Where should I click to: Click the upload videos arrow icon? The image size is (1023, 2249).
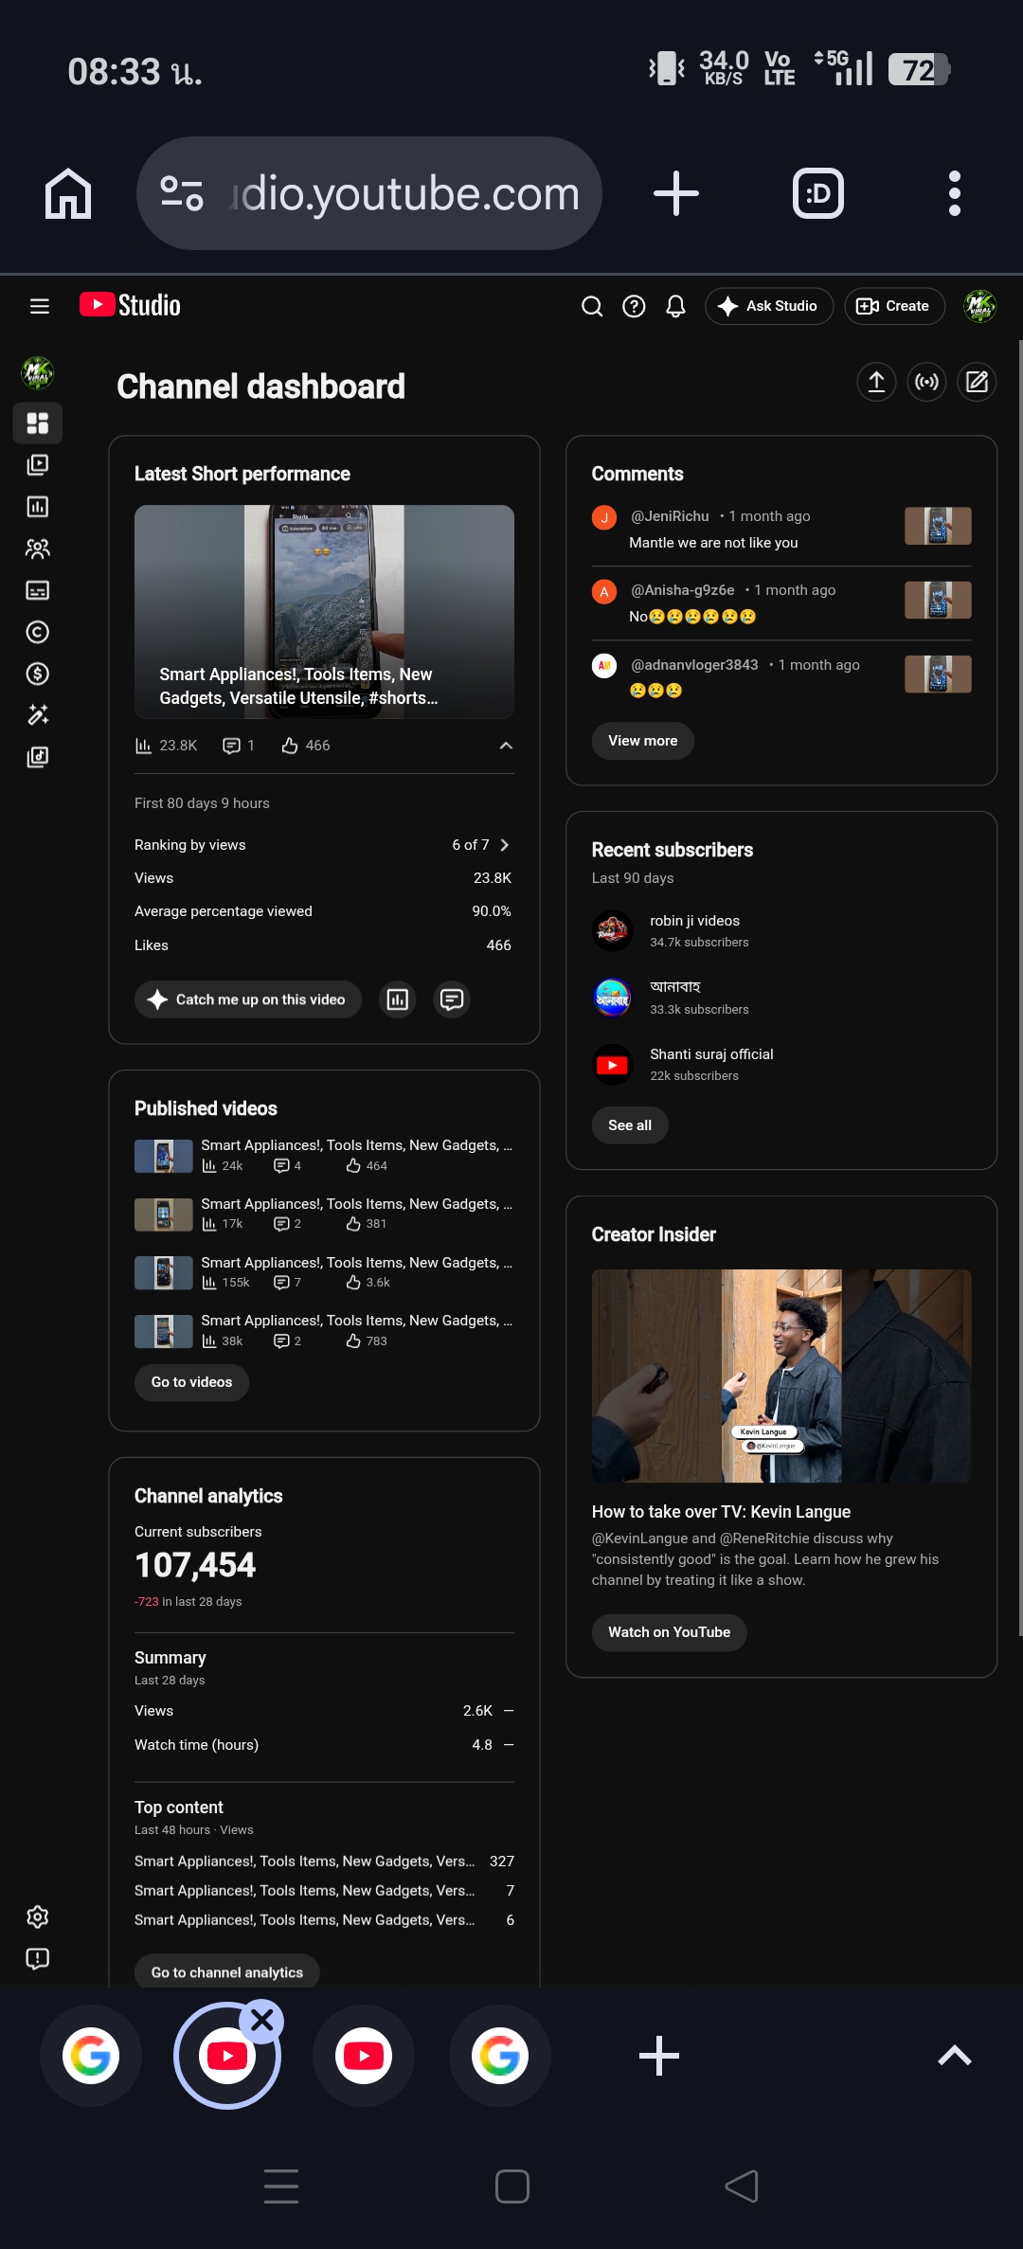click(877, 382)
